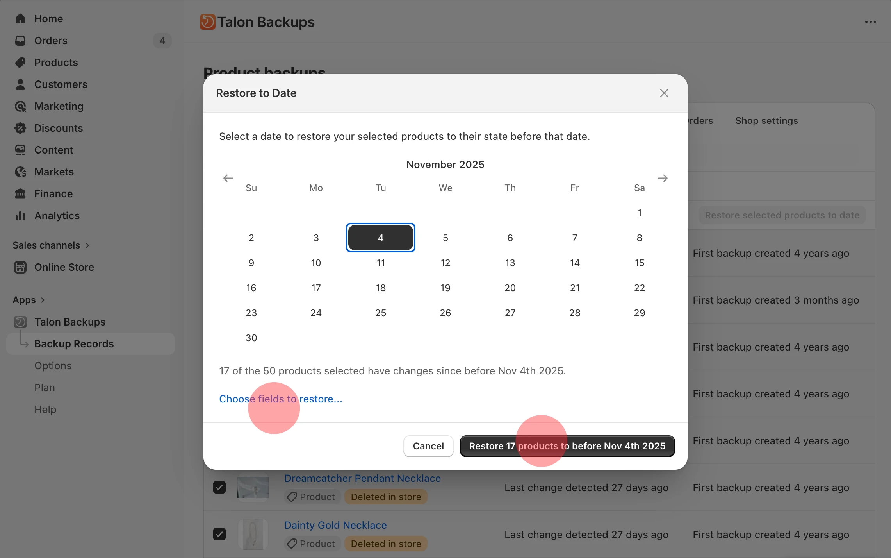891x558 pixels.
Task: Close the Restore to Date dialog
Action: [664, 93]
